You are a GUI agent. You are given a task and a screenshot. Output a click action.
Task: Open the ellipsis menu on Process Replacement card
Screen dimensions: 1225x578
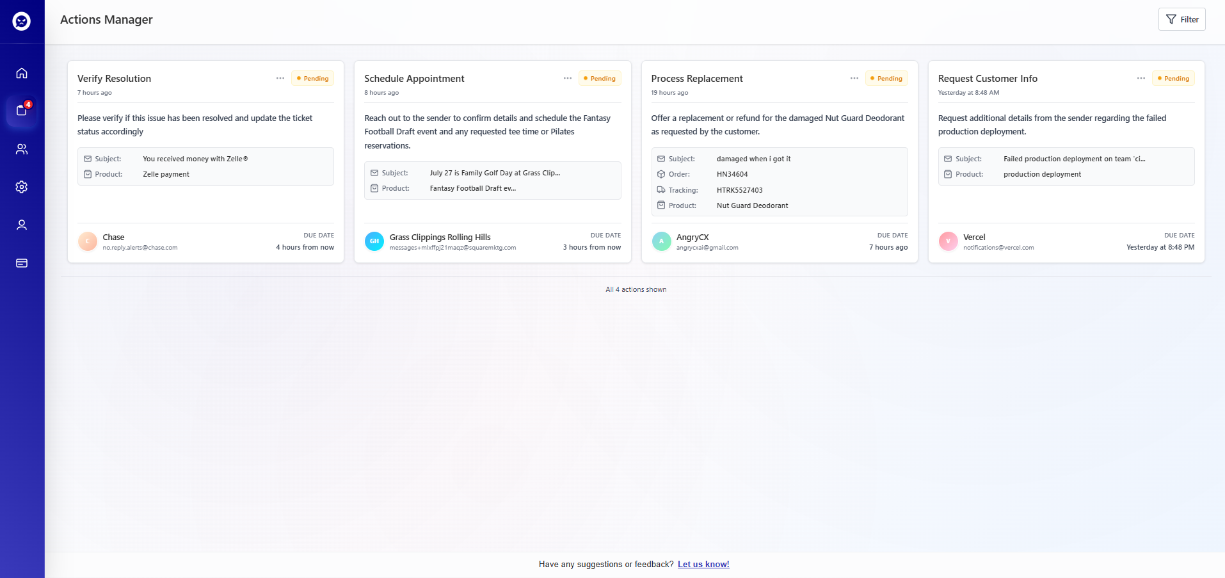tap(854, 77)
